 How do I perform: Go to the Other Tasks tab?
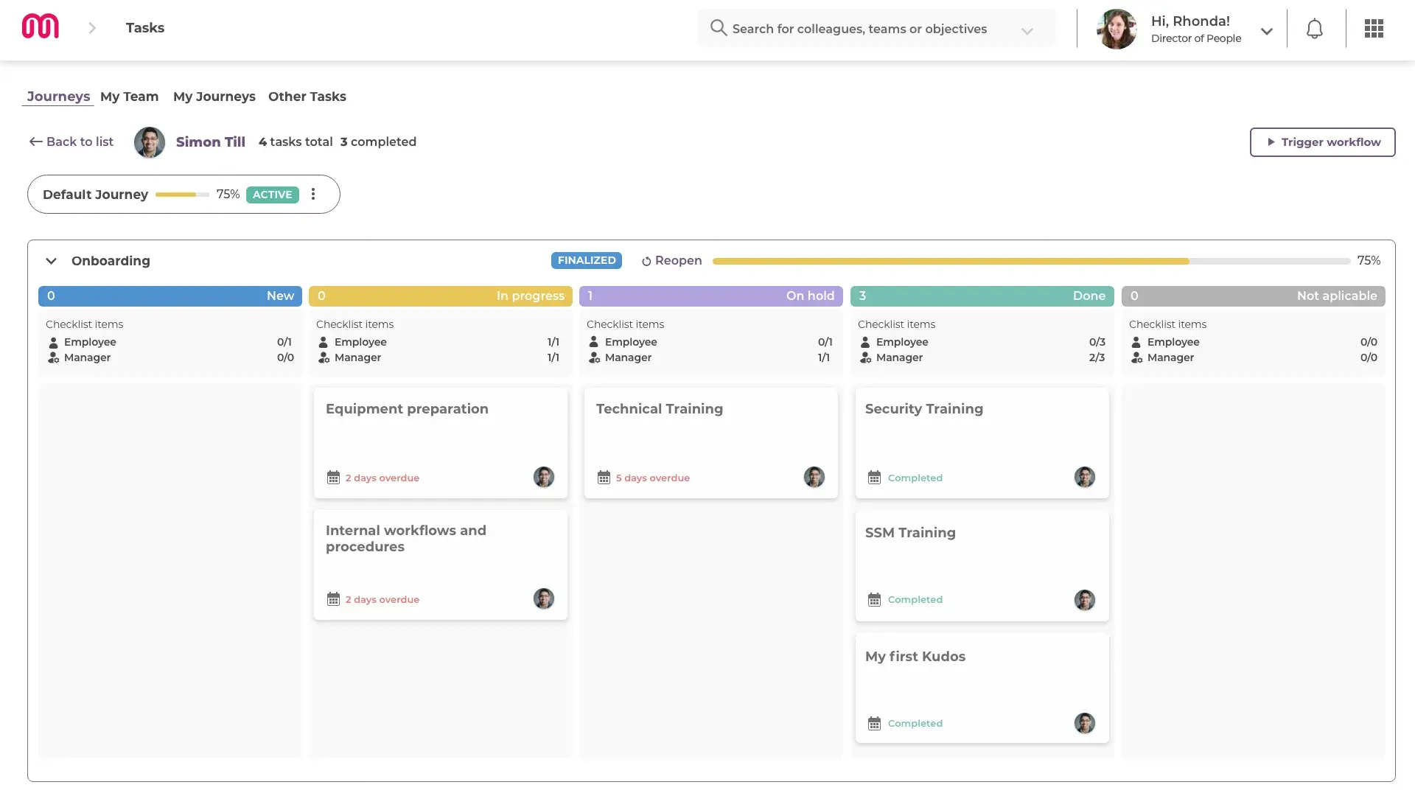[x=307, y=97]
